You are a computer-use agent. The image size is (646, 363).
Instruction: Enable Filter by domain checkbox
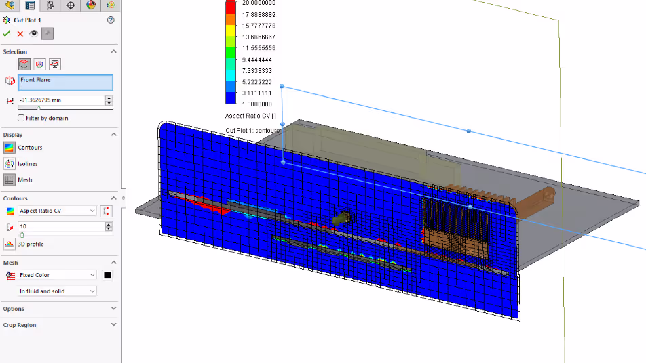tap(21, 118)
